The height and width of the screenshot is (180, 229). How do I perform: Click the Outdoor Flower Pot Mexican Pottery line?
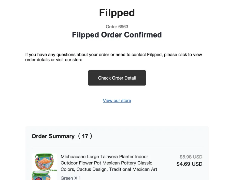(106, 163)
